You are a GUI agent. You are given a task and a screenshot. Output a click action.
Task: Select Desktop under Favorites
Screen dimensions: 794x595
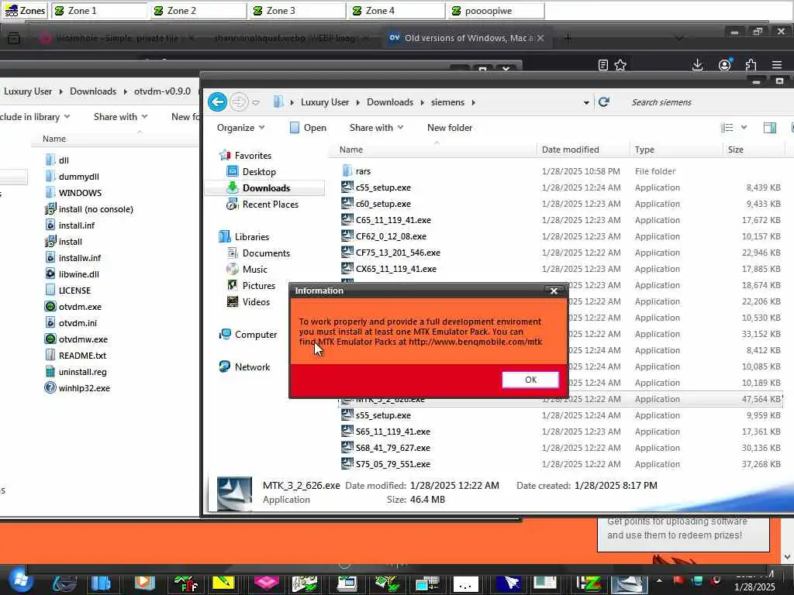pos(259,171)
